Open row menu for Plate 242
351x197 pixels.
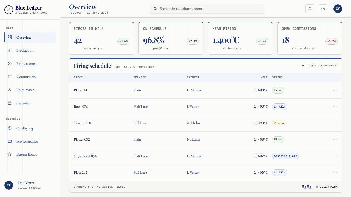(335, 172)
